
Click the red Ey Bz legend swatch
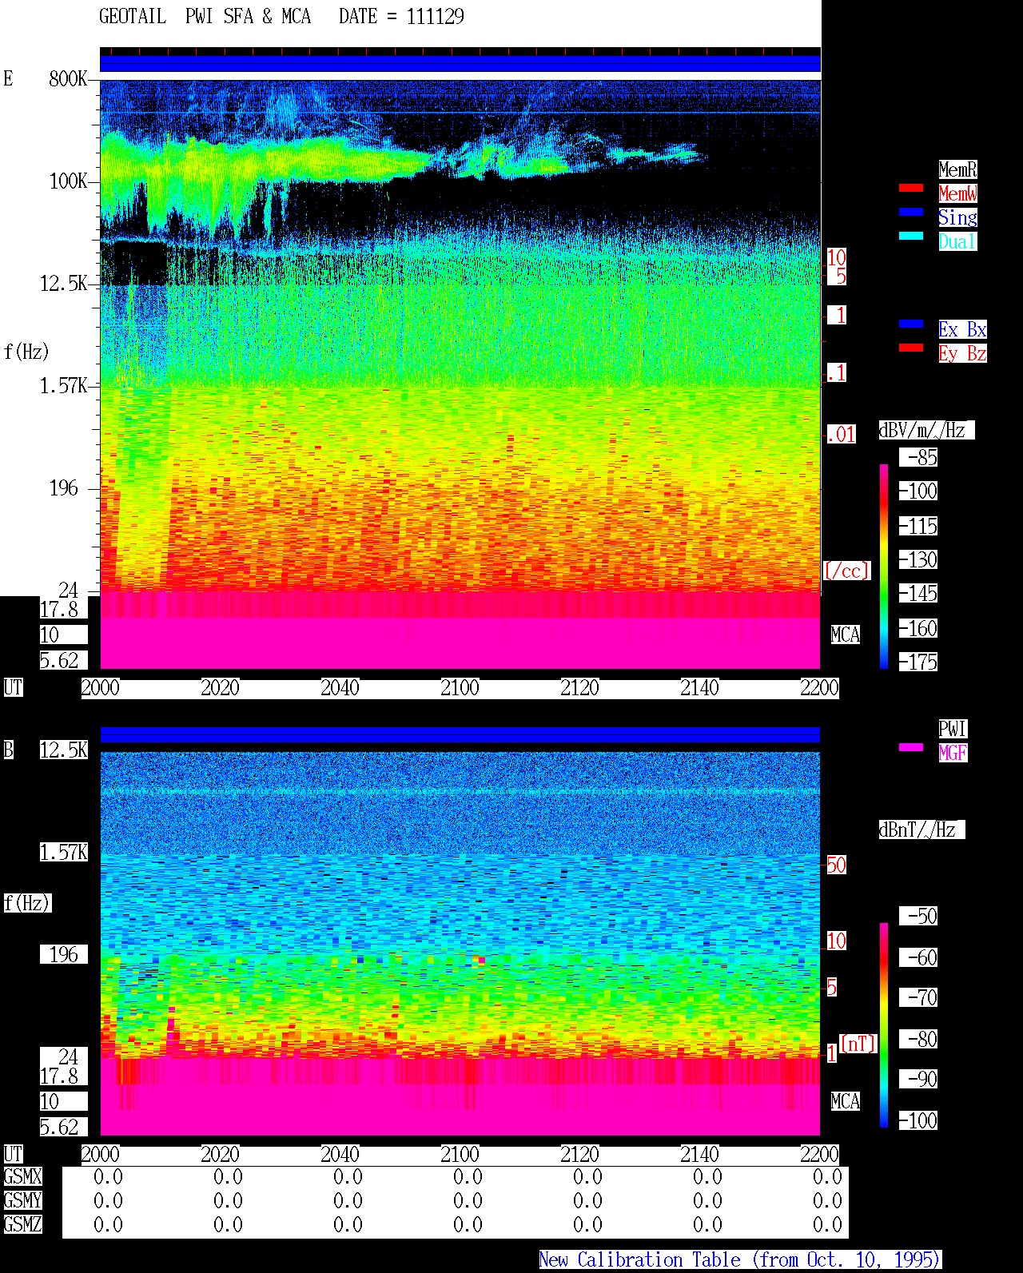click(x=910, y=348)
